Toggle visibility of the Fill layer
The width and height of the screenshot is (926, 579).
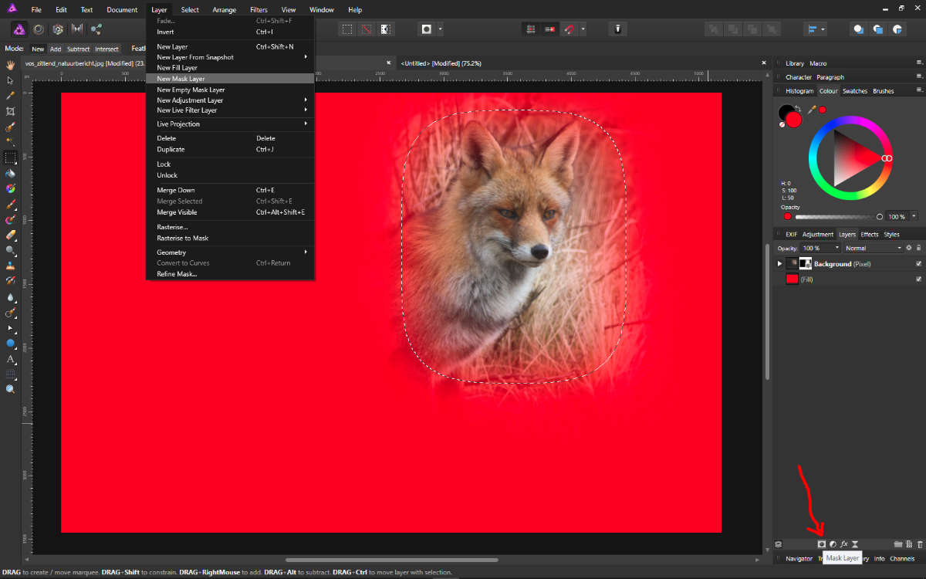tap(918, 279)
